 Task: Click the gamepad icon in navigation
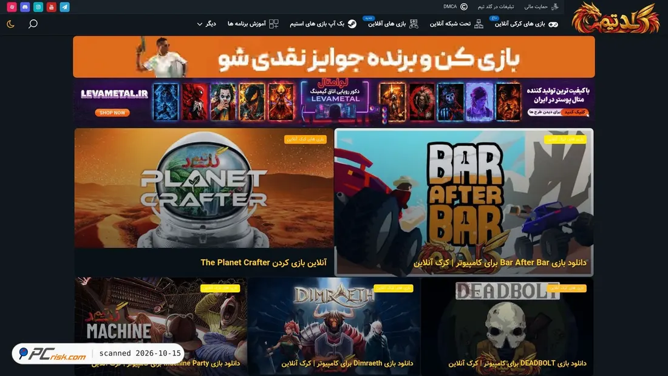[x=553, y=24]
